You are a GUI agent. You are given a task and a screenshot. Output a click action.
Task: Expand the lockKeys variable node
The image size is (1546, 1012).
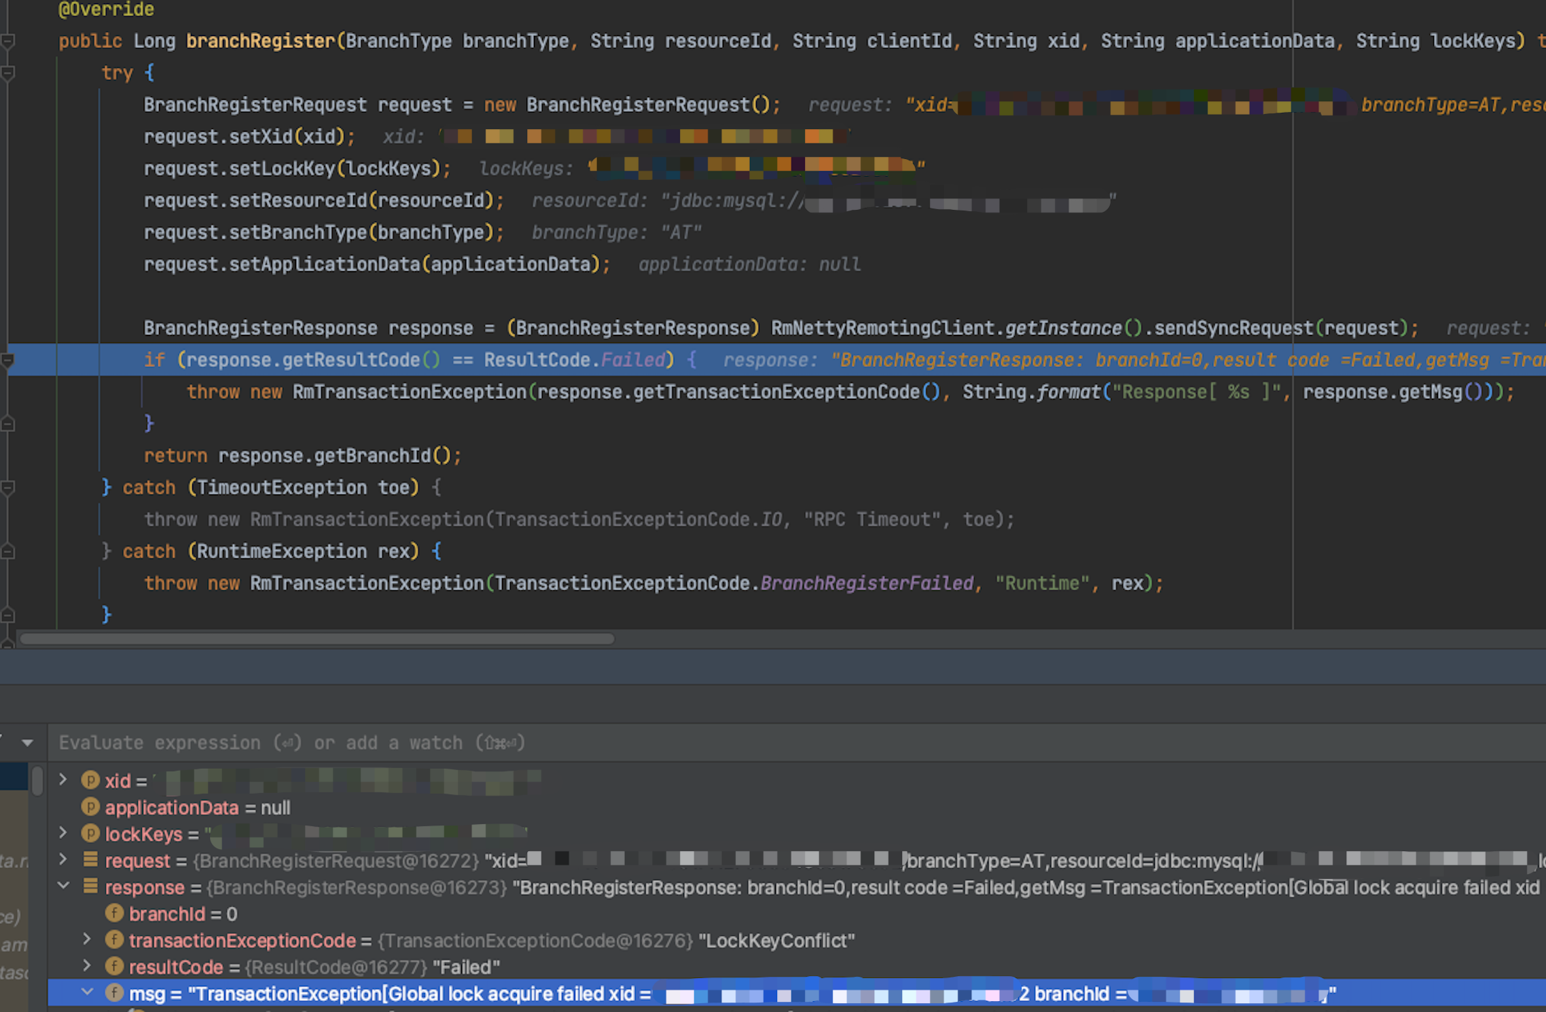point(63,833)
